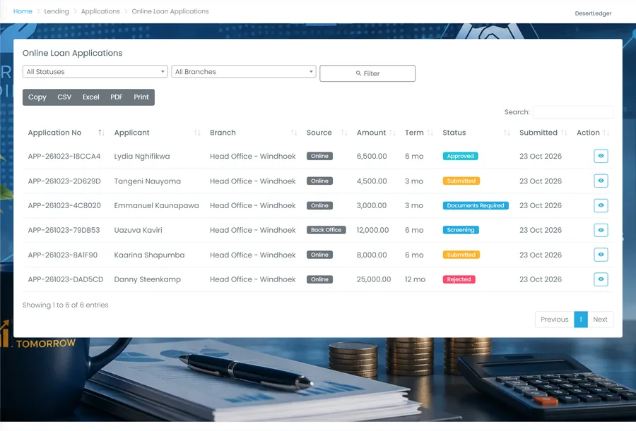636x431 pixels.
Task: Click Submitted badge for Tangeni Nauyoma
Action: click(461, 181)
